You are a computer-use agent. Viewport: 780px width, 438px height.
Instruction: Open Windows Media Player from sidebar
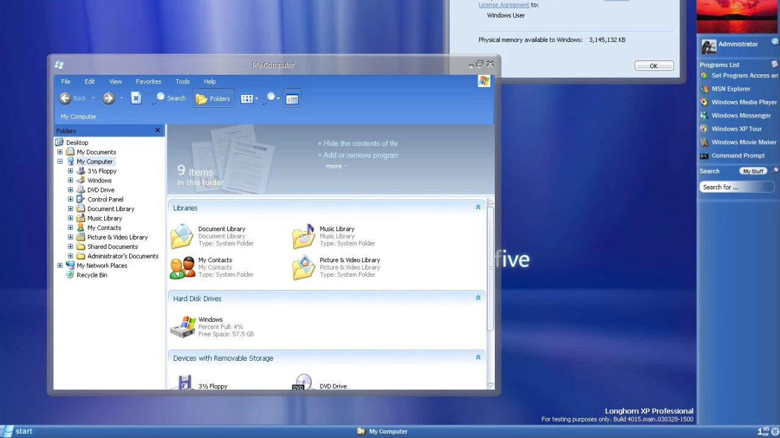point(743,102)
